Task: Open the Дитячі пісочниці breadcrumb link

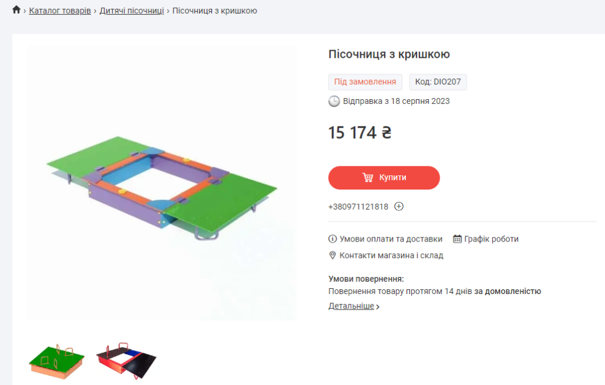Action: point(132,11)
